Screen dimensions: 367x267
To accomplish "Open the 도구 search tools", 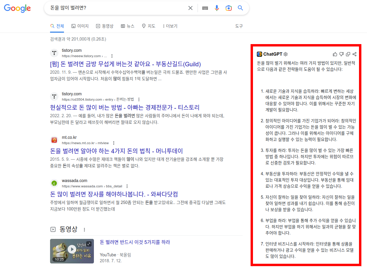I will (239, 26).
